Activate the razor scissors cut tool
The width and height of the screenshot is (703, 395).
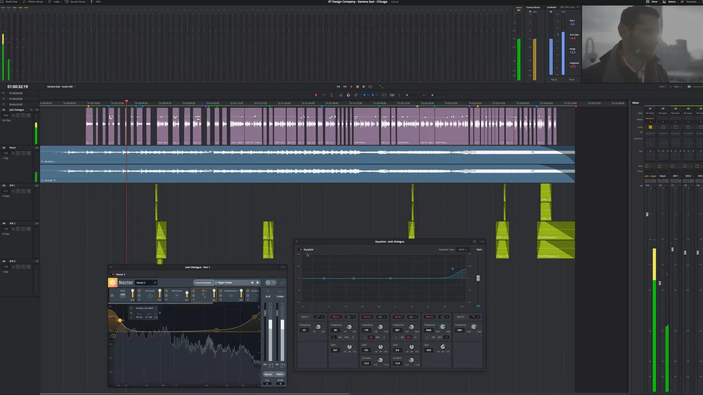coord(341,95)
